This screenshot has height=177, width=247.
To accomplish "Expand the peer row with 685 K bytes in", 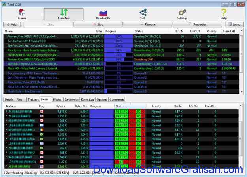I will point(6,152).
